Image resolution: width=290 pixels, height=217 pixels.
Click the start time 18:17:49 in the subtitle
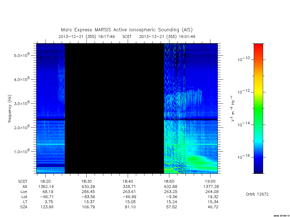106,36
